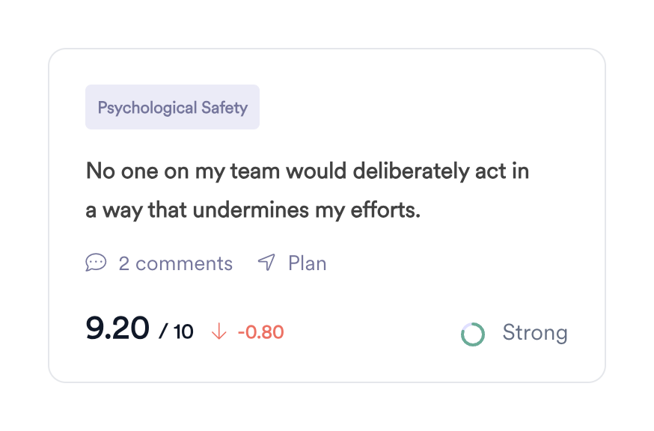Click the first line starting "No one on my team"
Image resolution: width=654 pixels, height=431 pixels.
pyautogui.click(x=308, y=171)
